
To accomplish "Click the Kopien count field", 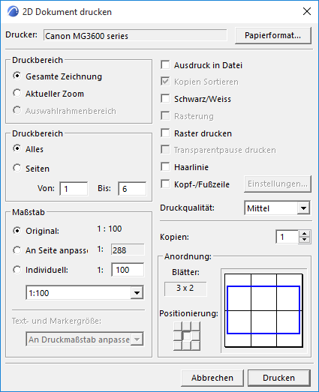I will pos(287,237).
